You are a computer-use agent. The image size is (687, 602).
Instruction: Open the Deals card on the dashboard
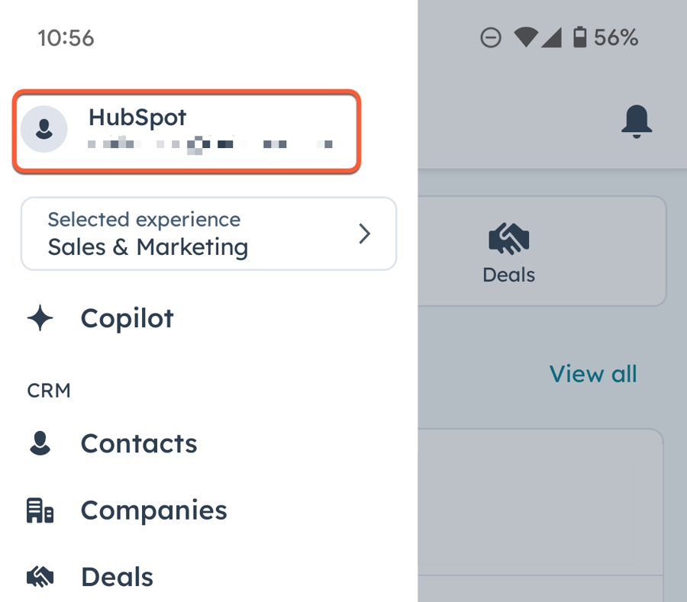point(508,251)
